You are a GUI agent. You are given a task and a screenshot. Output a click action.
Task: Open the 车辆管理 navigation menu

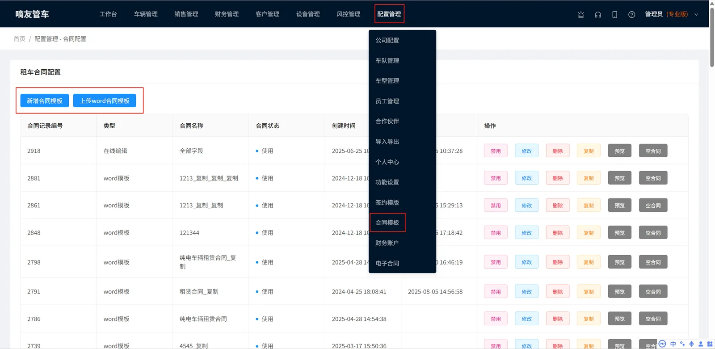tap(146, 14)
